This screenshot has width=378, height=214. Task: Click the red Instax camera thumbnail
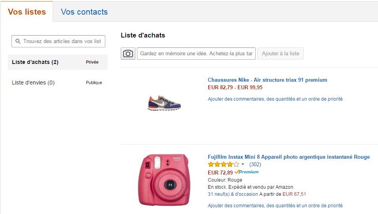(x=164, y=180)
